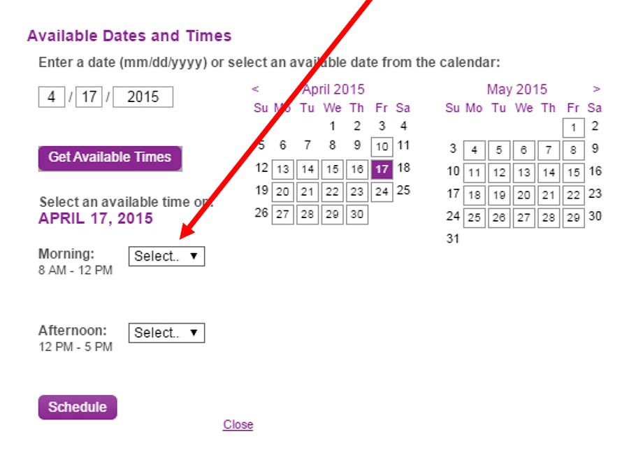This screenshot has width=629, height=453.
Task: Pick May 15 in the calendar
Action: click(573, 173)
